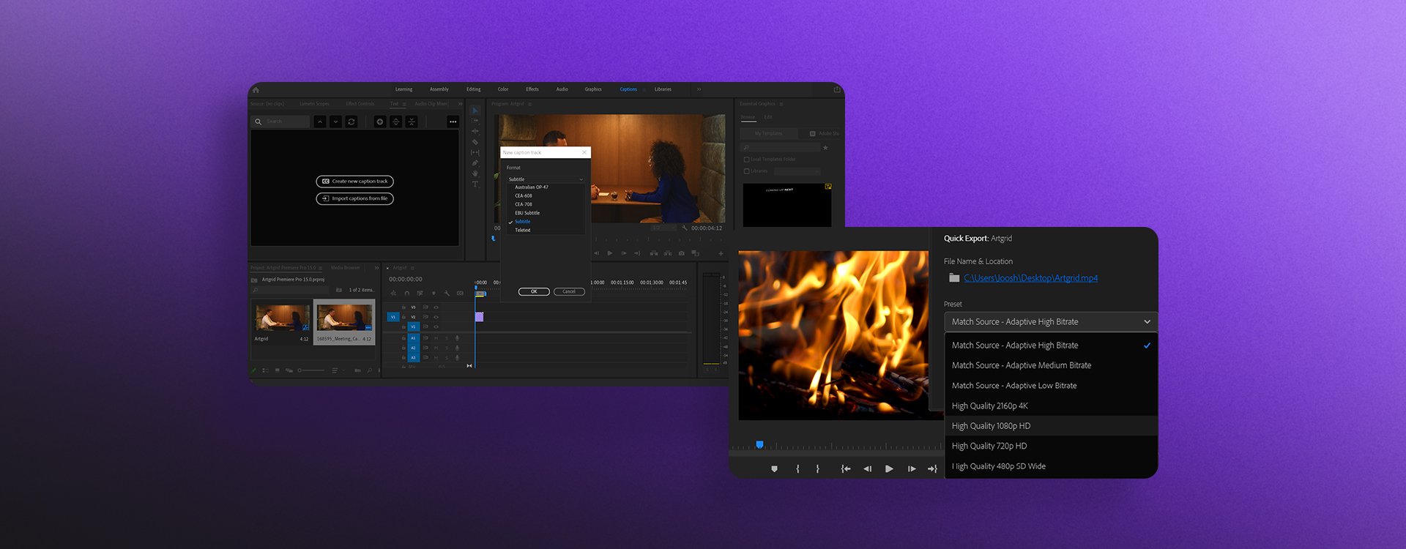This screenshot has width=1406, height=549.
Task: Click the Home icon
Action: click(256, 90)
